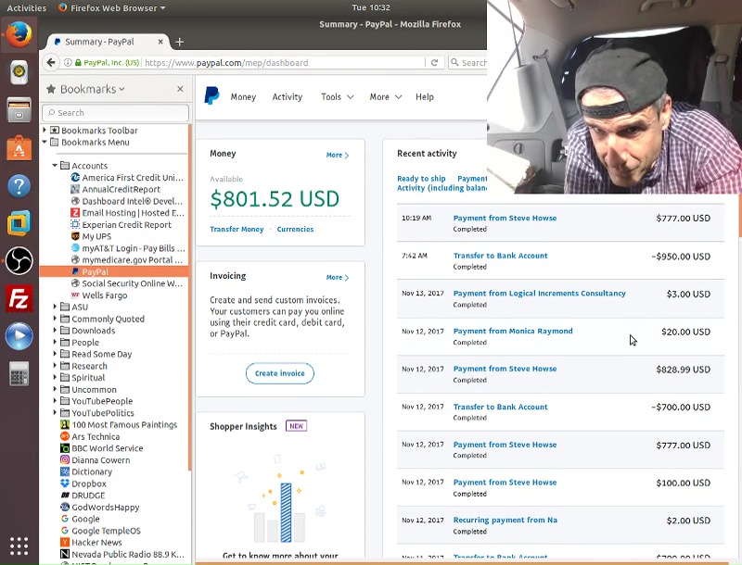Screen dimensions: 742x565
Task: Open the Help question mark icon
Action: [19, 185]
